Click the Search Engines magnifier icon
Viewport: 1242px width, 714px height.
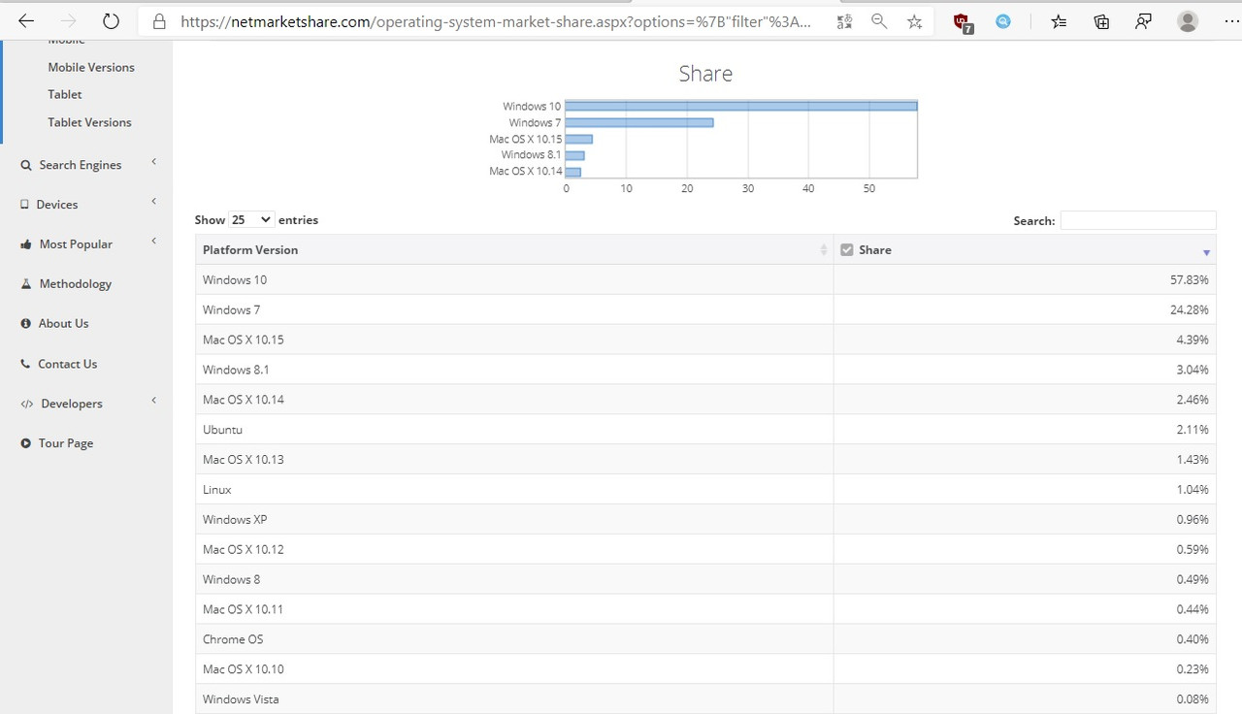(x=26, y=166)
